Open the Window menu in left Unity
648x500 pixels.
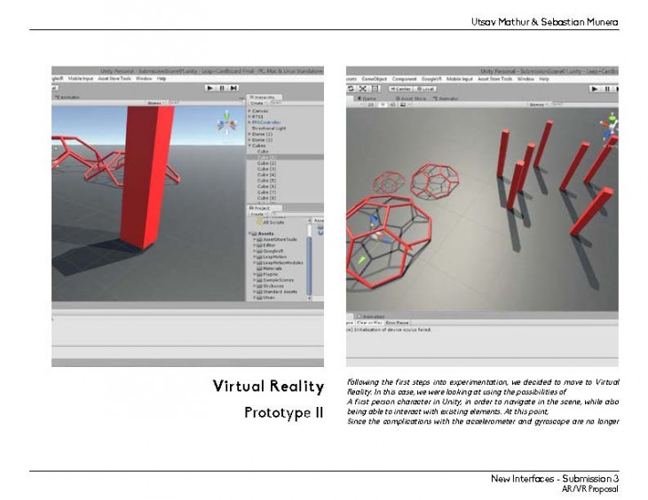pyautogui.click(x=142, y=79)
